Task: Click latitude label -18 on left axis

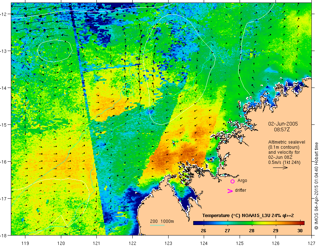Action: click(4, 235)
